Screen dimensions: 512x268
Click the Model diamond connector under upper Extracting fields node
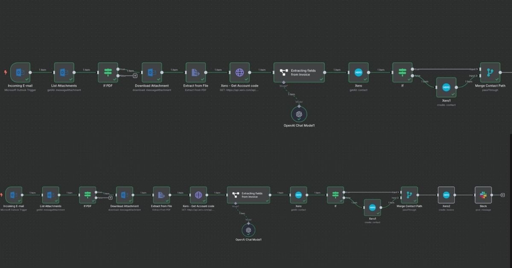[x=283, y=82]
